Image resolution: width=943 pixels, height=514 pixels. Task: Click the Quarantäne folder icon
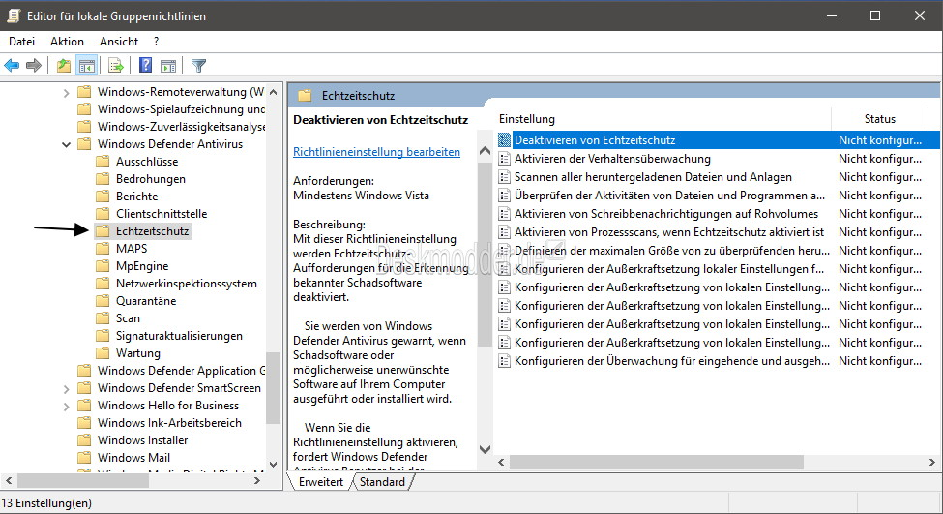click(x=103, y=301)
